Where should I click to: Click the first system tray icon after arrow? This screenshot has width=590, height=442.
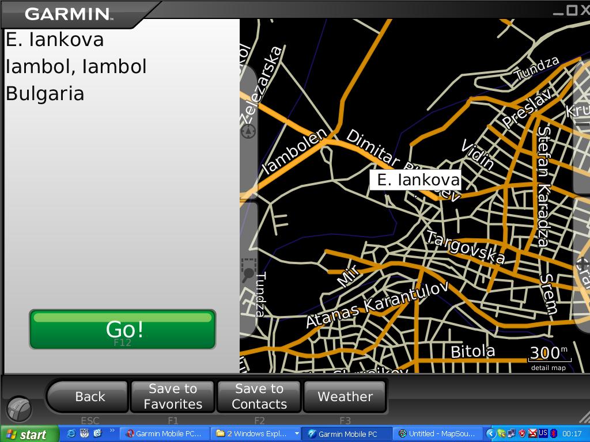[x=501, y=434]
